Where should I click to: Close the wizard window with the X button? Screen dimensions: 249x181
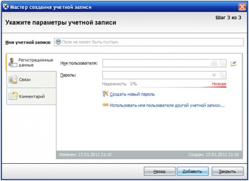[x=242, y=7]
